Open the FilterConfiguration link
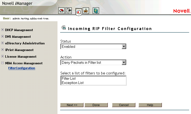The image size is (191, 114). (x=22, y=68)
